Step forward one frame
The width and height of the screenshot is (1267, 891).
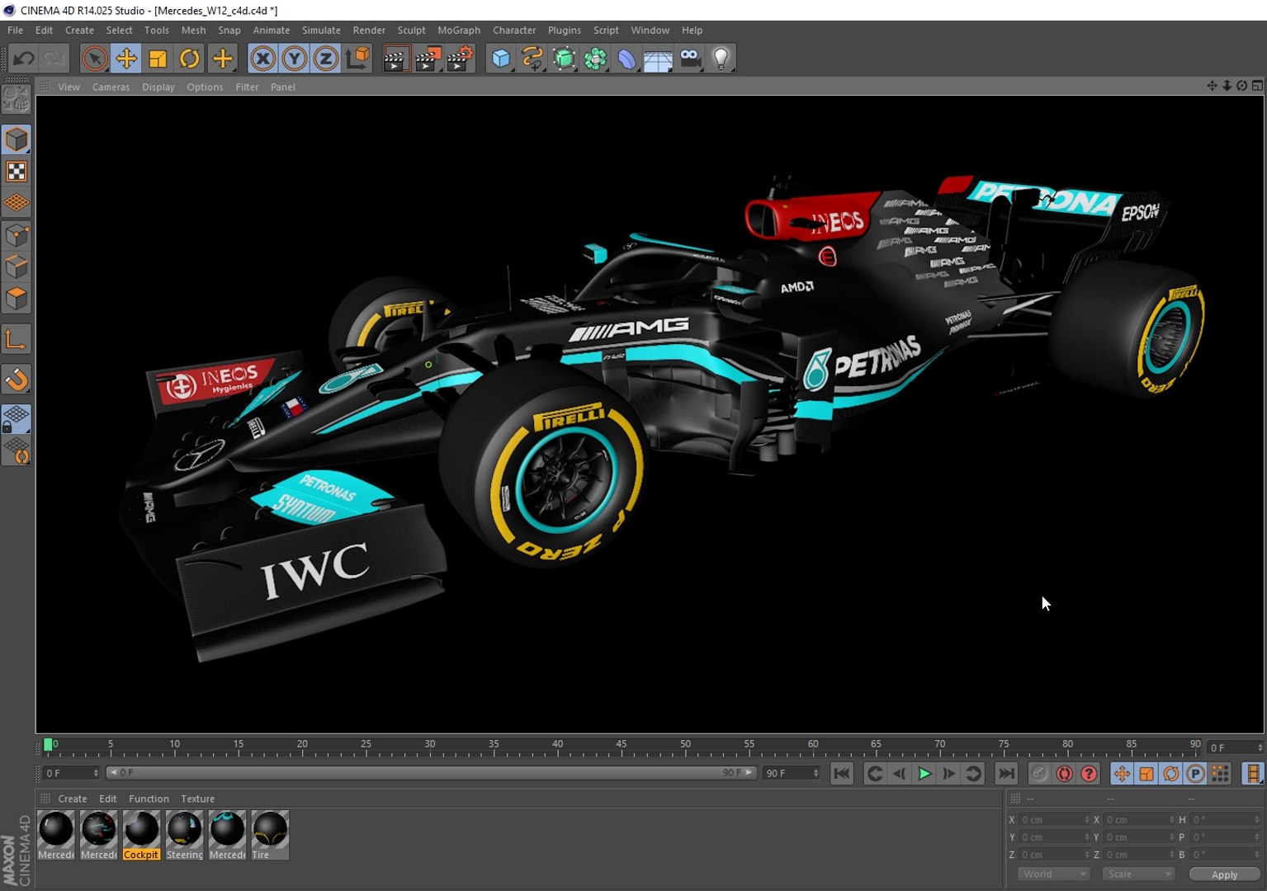[x=949, y=773]
